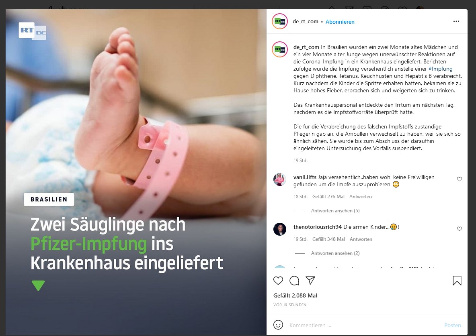Viewport: 476px width, 336px height.
Task: Open emoji picker in comment field
Action: pyautogui.click(x=278, y=325)
